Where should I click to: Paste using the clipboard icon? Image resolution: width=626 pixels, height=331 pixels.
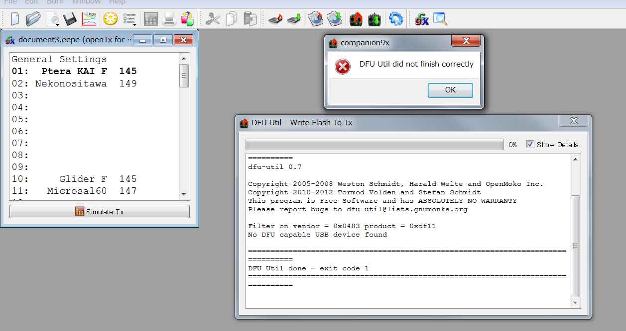(250, 19)
